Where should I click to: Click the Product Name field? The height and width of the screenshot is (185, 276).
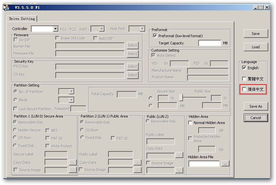click(208, 78)
